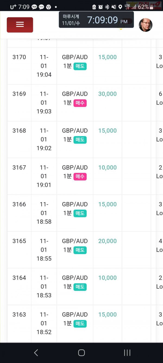
Task: Tap the Android back navigation icon
Action: pyautogui.click(x=36, y=353)
